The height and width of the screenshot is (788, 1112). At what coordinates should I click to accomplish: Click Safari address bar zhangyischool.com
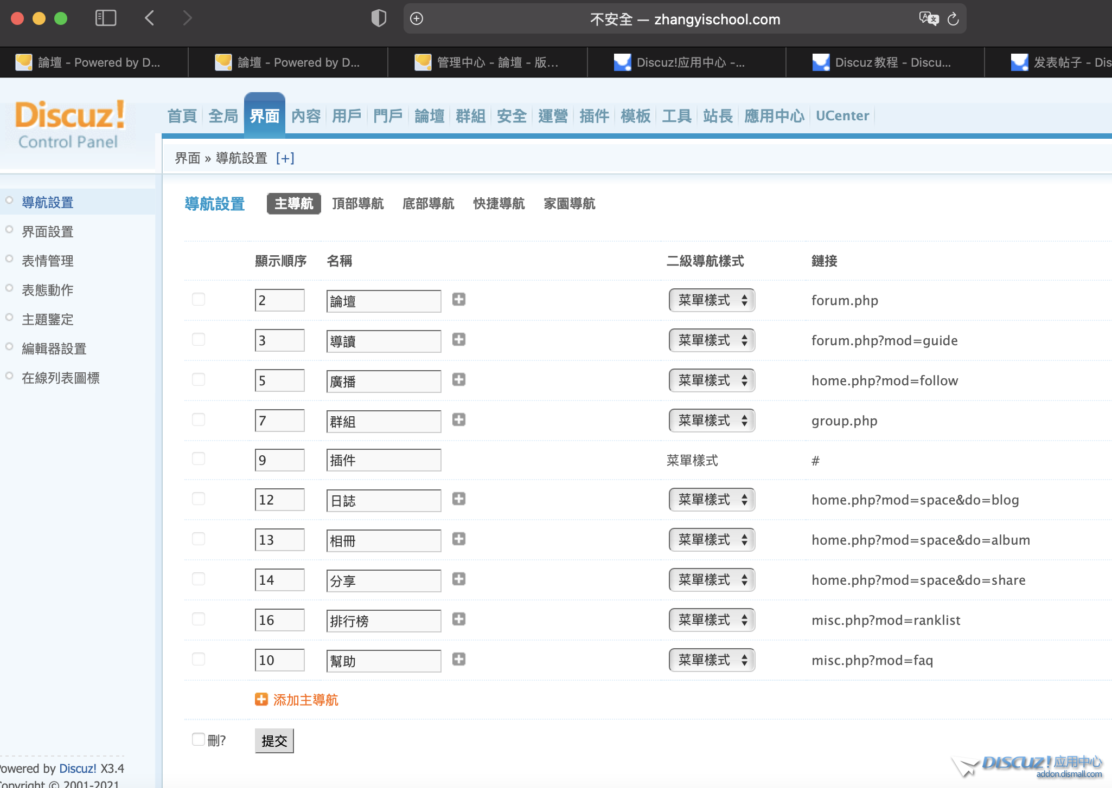coord(685,19)
